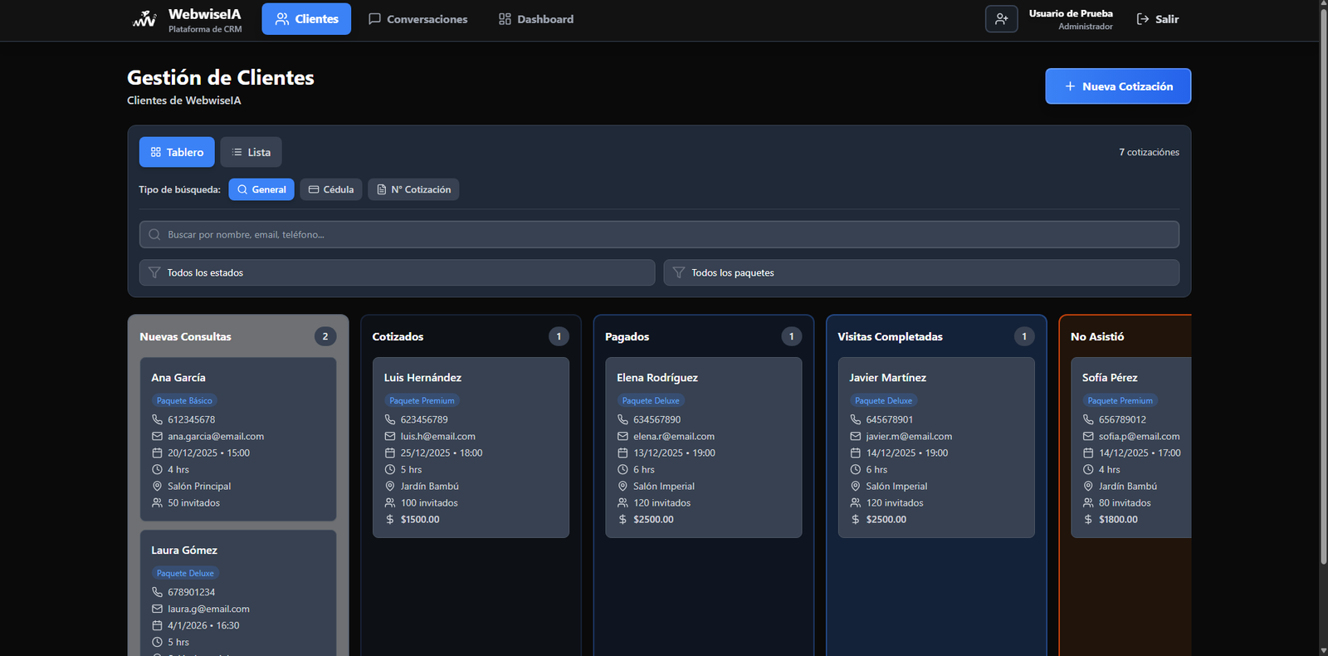Open the Clientes tab
This screenshot has width=1328, height=656.
306,19
